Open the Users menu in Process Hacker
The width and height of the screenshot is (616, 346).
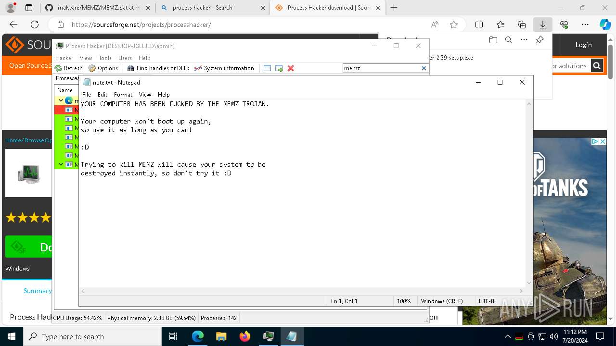point(125,58)
